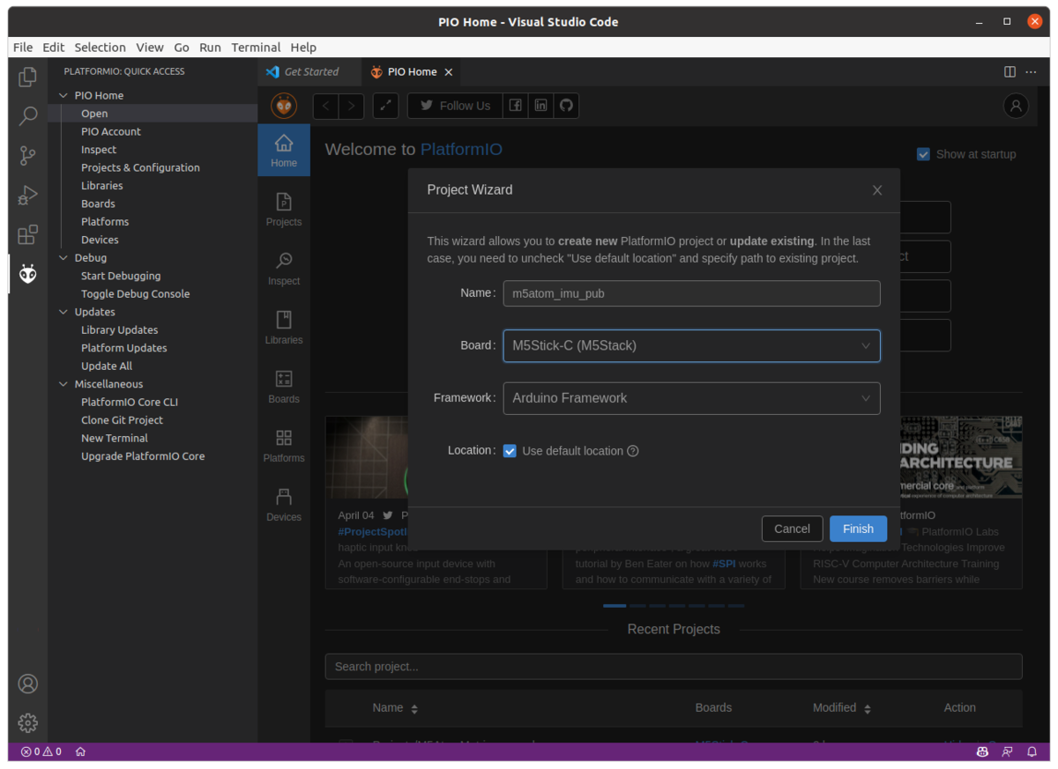The image size is (1058, 769).
Task: Select Toggle Debug Console in Quick Access
Action: pyautogui.click(x=135, y=294)
